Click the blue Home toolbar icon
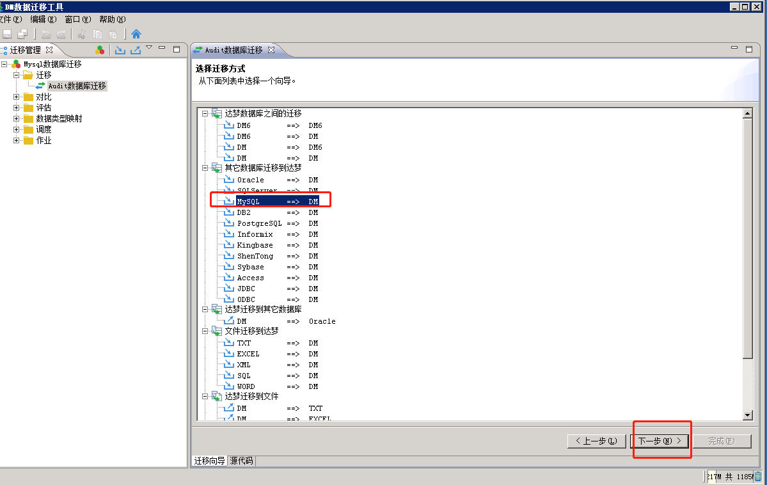The image size is (767, 485). click(x=136, y=34)
